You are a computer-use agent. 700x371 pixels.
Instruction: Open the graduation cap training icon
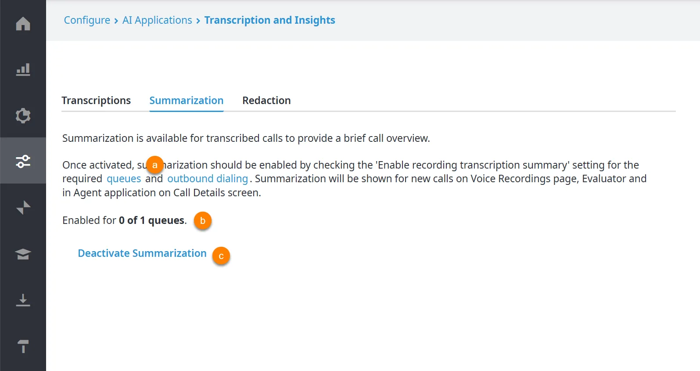[23, 254]
